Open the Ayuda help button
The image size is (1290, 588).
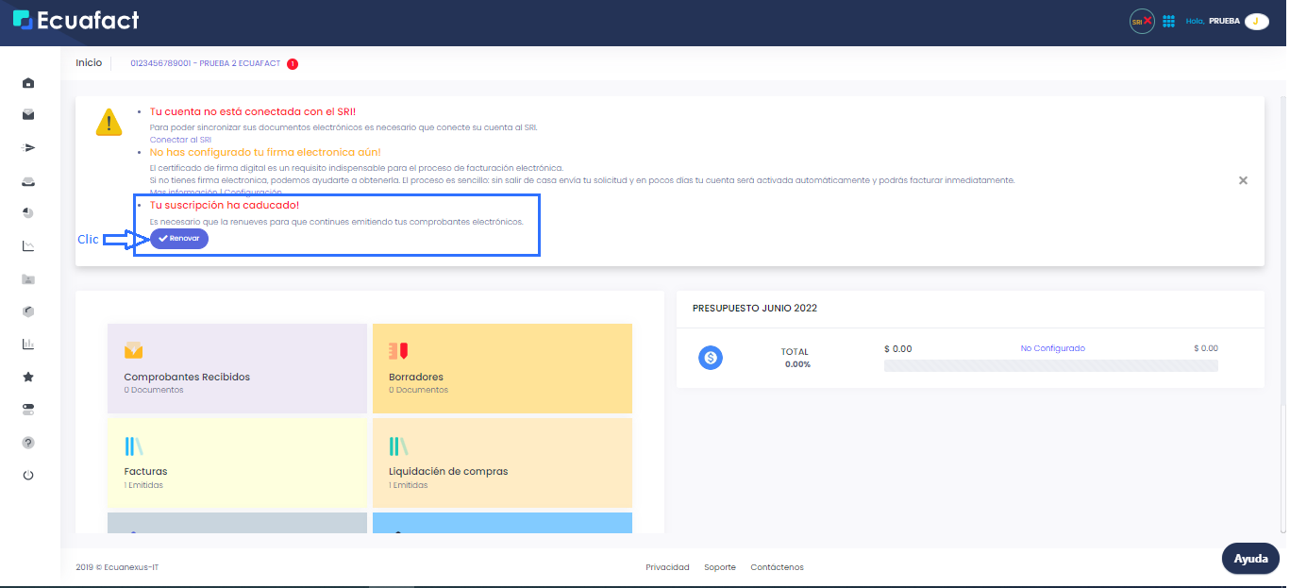(1250, 559)
